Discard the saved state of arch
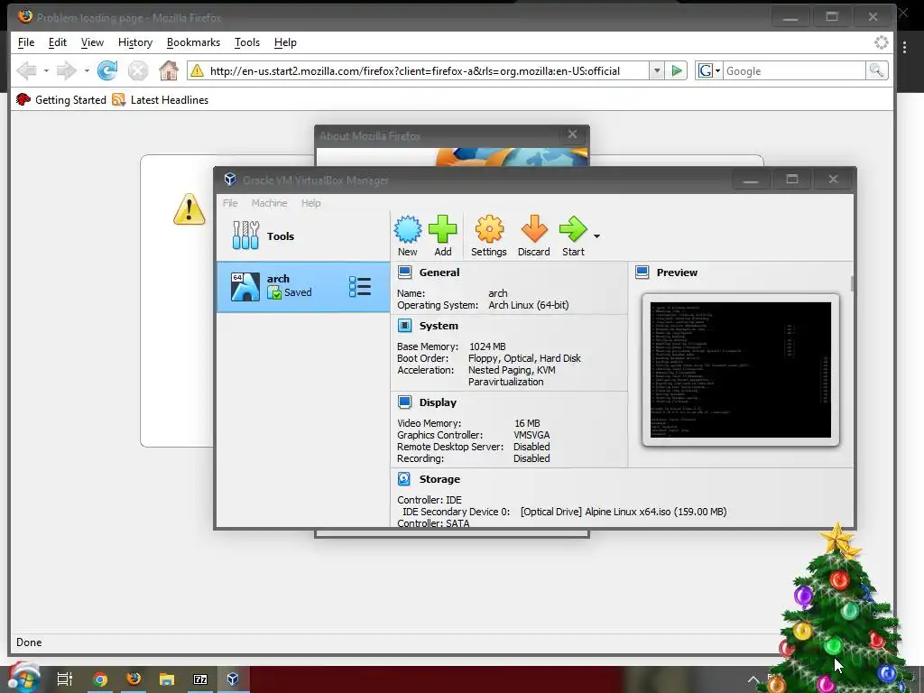 coord(534,236)
